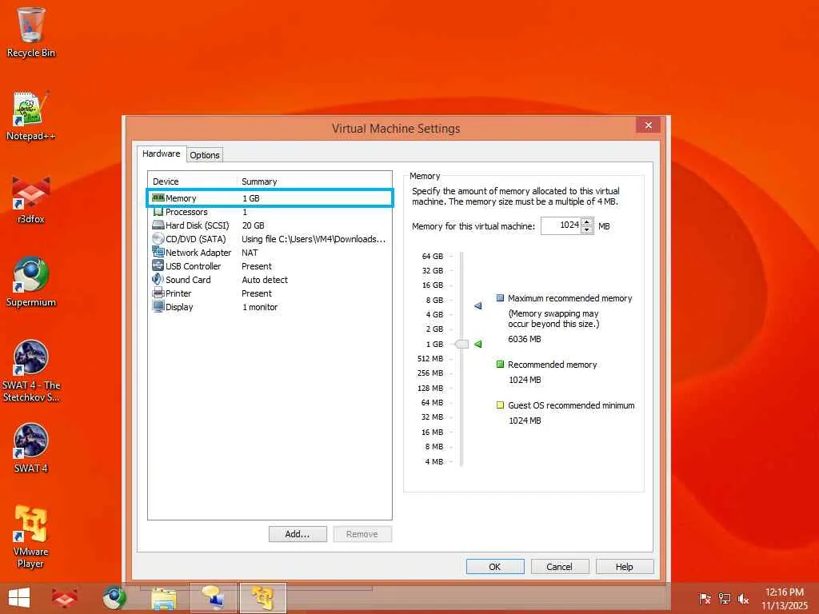Click the Printer device icon

pyautogui.click(x=158, y=293)
